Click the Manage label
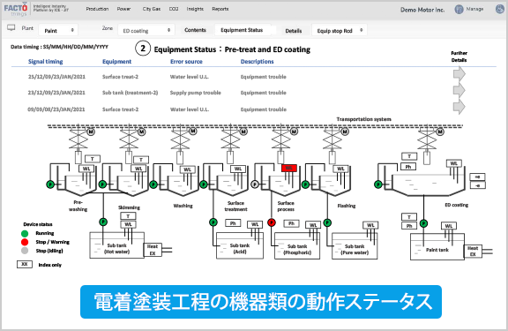Image resolution: width=508 pixels, height=331 pixels. point(474,9)
